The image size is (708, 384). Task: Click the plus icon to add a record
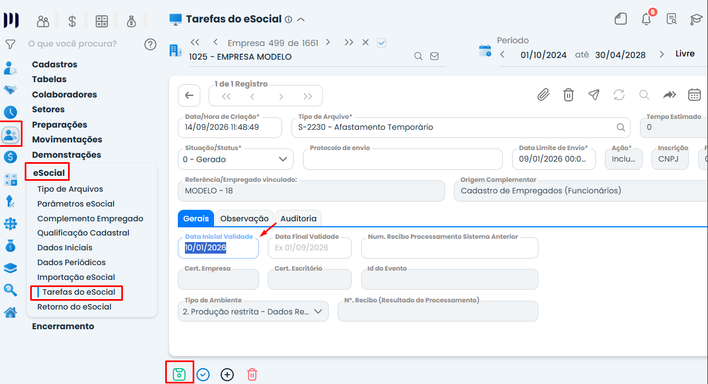[227, 375]
